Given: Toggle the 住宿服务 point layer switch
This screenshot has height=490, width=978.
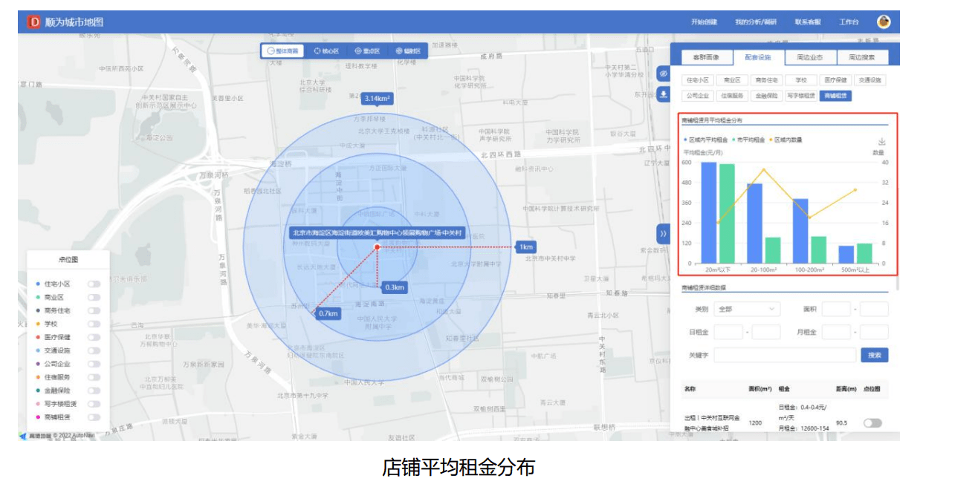Looking at the screenshot, I should (x=94, y=377).
